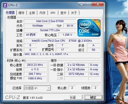Click the 线程数 value 2
This screenshot has height=104, width=128.
coord(95,88)
